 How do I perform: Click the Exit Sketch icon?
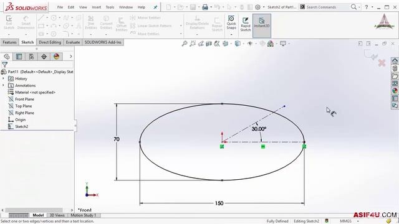click(9, 22)
